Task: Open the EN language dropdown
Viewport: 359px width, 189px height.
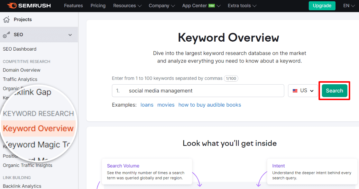Action: tap(348, 5)
